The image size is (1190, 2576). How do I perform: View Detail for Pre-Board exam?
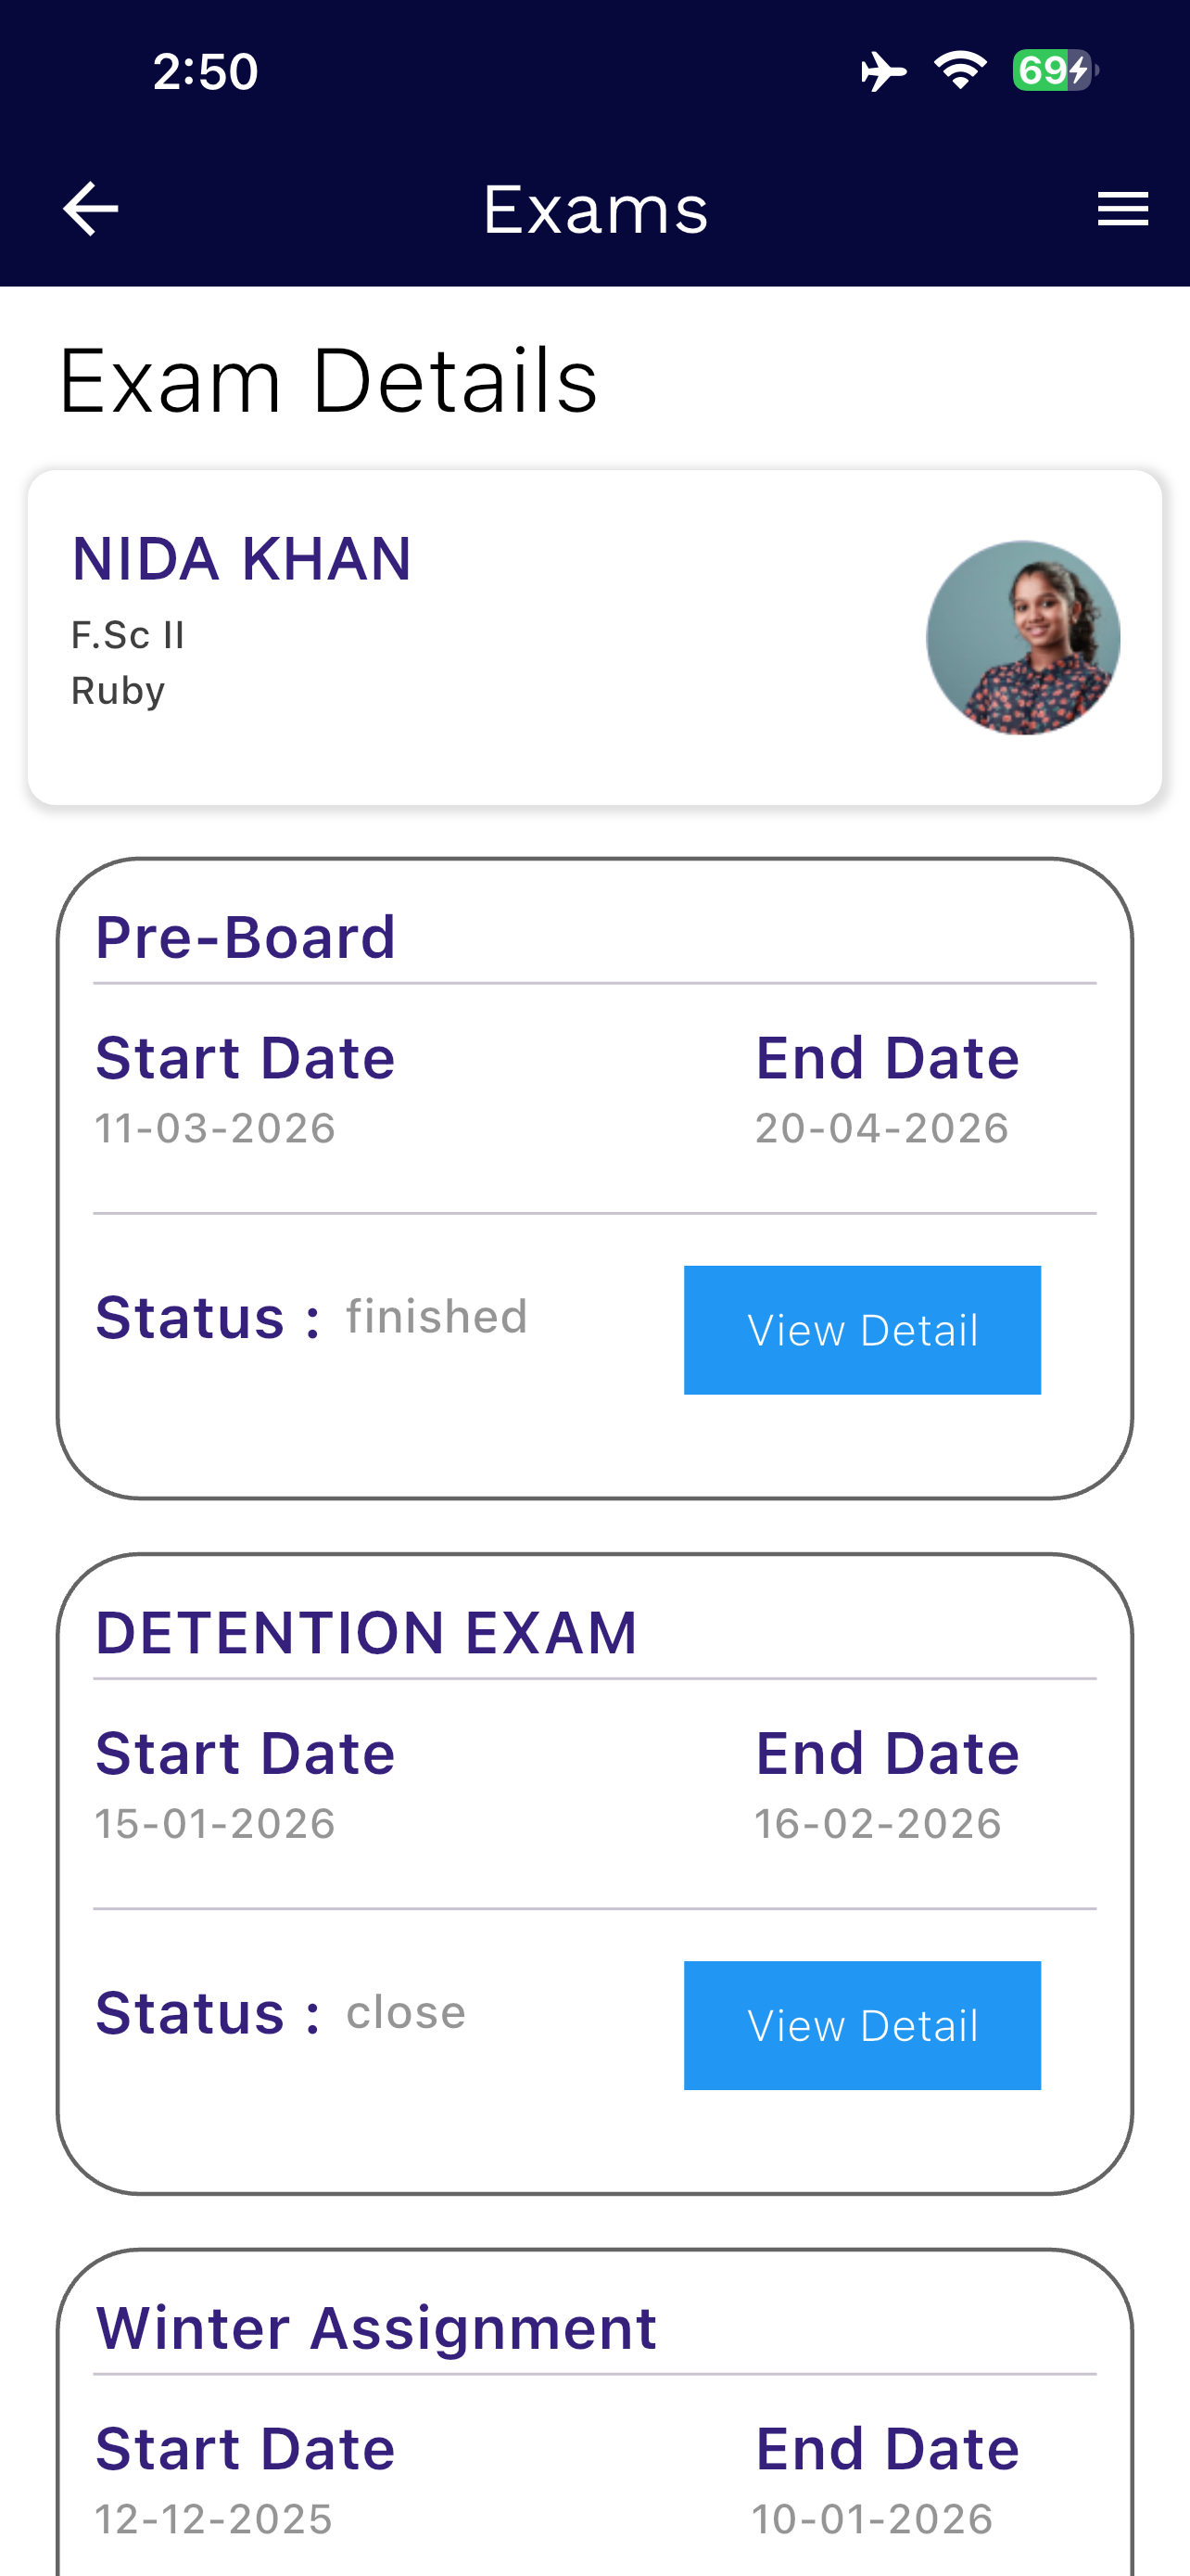click(861, 1330)
